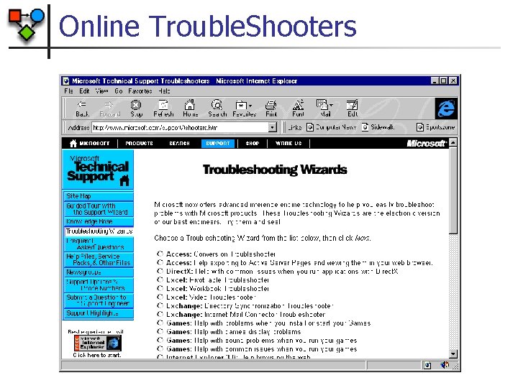Click the house icon on Technical Support banner
The width and height of the screenshot is (518, 388).
tap(124, 181)
